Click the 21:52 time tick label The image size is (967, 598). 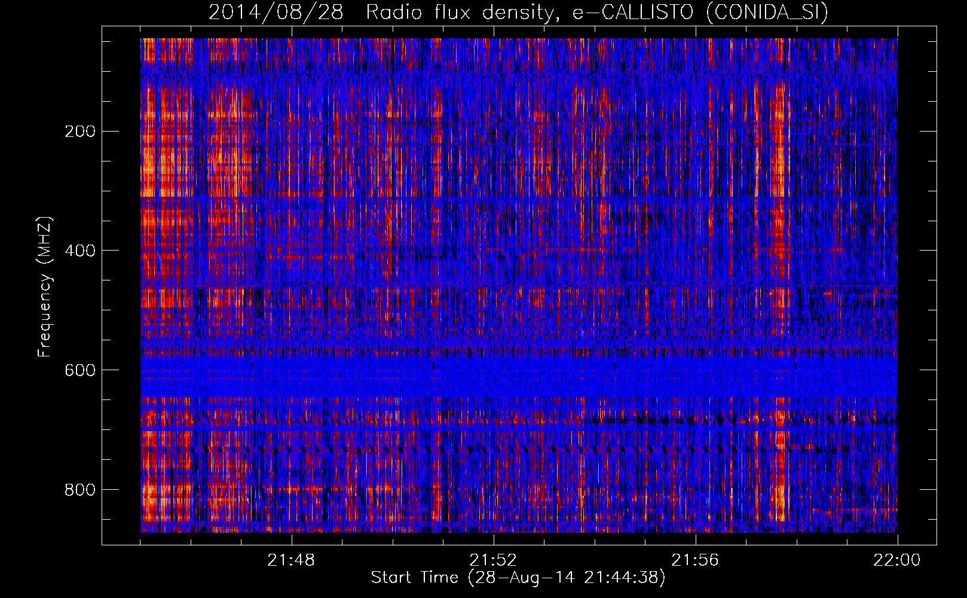(493, 560)
